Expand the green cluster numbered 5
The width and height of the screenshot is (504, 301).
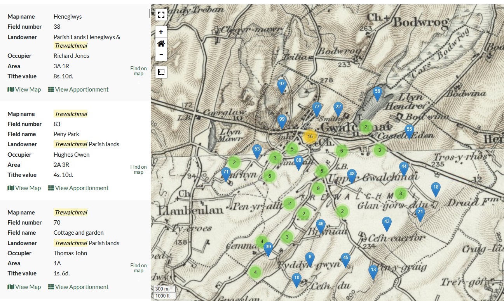pos(292,149)
